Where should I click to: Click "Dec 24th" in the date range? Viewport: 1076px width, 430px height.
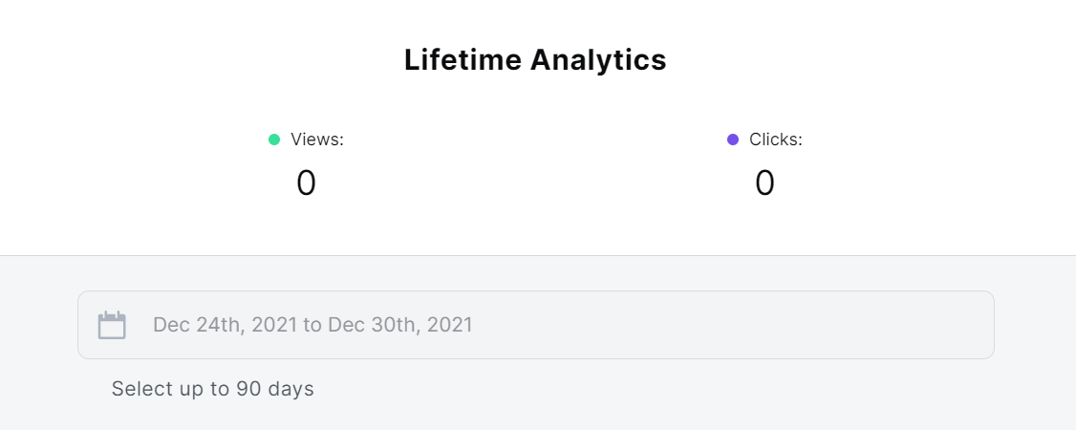(x=197, y=325)
